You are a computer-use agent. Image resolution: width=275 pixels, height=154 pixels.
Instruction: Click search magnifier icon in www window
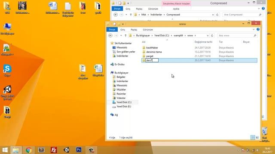(255, 36)
